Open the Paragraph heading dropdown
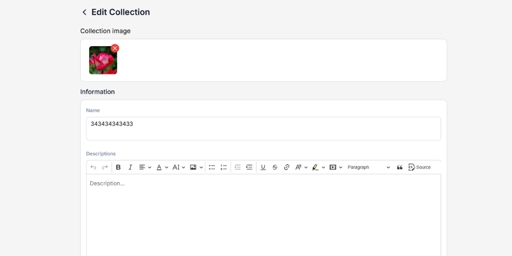 (369, 167)
